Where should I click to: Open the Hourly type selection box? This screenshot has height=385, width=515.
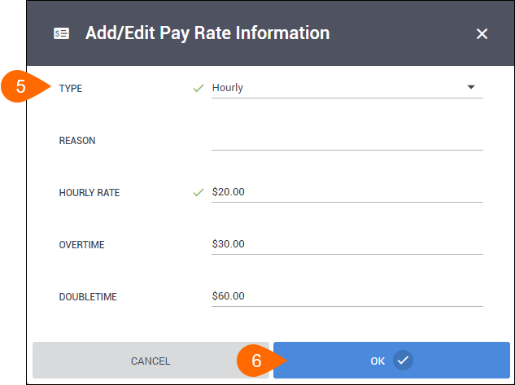tap(347, 88)
